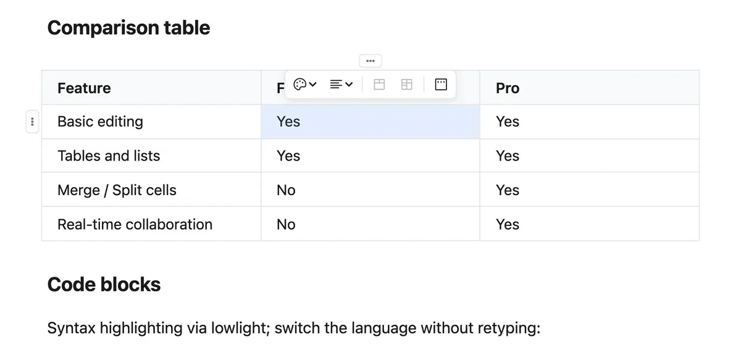Select the highlighted Yes cell for Basic editing
Image resolution: width=741 pixels, height=355 pixels.
tap(371, 122)
